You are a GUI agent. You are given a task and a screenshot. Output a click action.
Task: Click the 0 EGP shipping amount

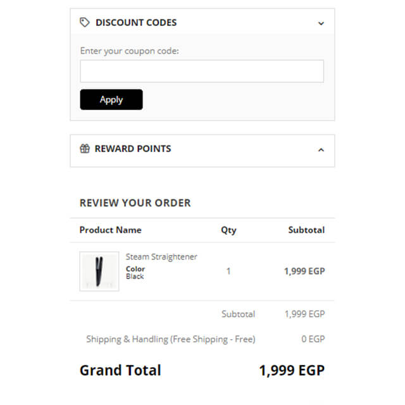(x=313, y=339)
